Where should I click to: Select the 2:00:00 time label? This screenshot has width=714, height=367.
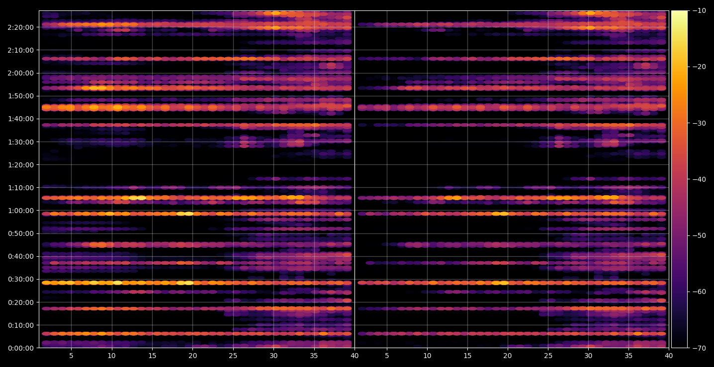20,73
